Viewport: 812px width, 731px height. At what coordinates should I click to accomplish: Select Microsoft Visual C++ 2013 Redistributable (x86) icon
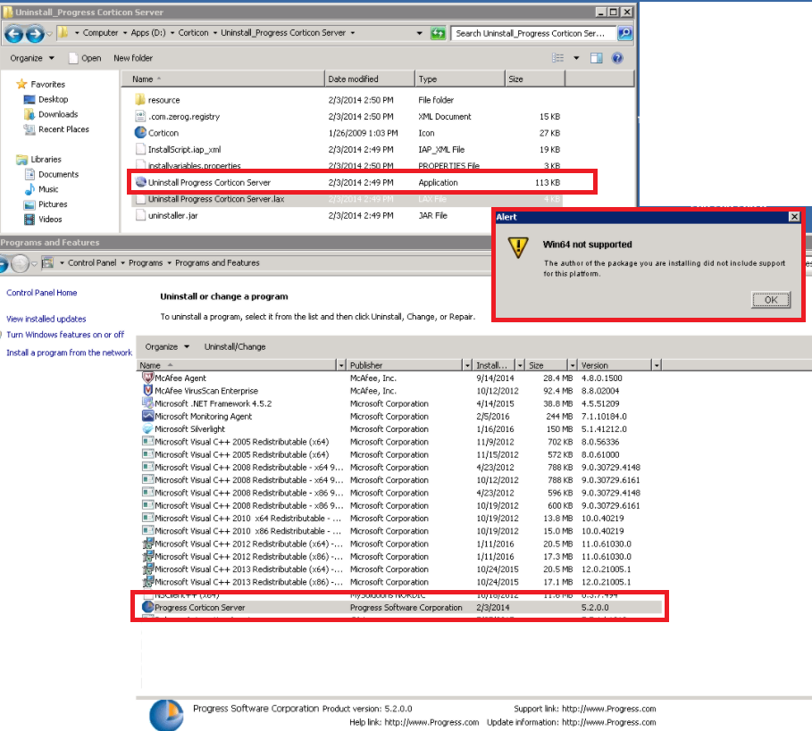(148, 581)
